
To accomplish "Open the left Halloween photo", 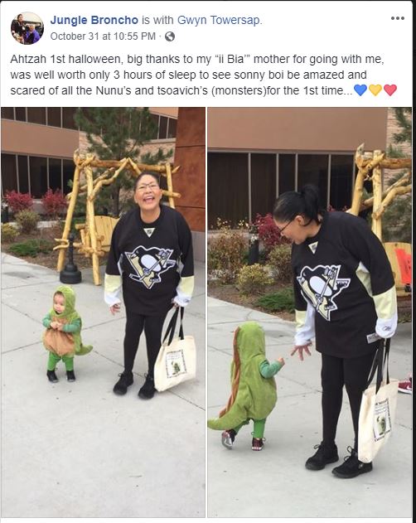I will point(103,312).
